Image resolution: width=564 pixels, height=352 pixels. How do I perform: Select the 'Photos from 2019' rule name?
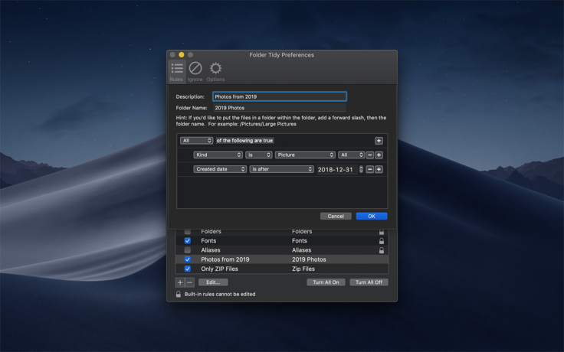coord(225,259)
